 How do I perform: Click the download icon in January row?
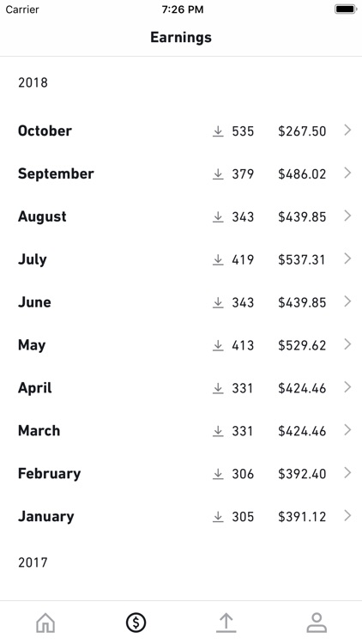click(x=218, y=517)
